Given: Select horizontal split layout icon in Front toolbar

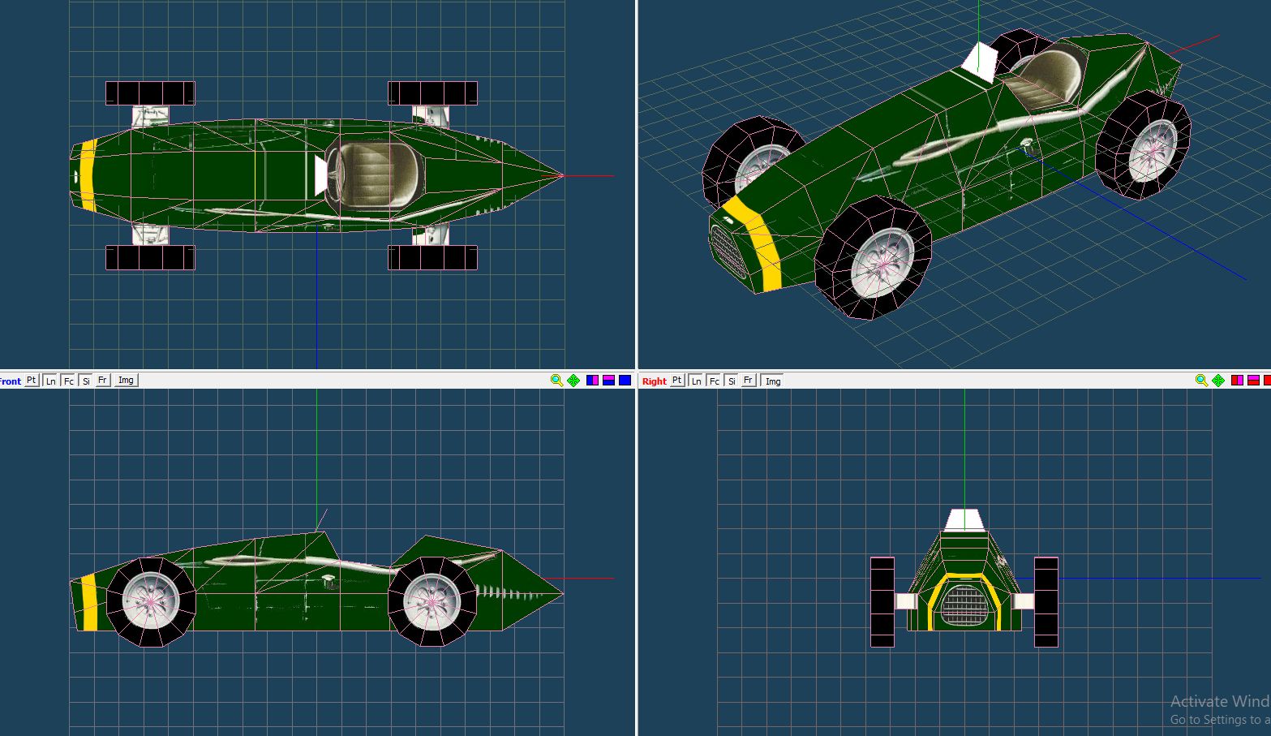Looking at the screenshot, I should [608, 381].
